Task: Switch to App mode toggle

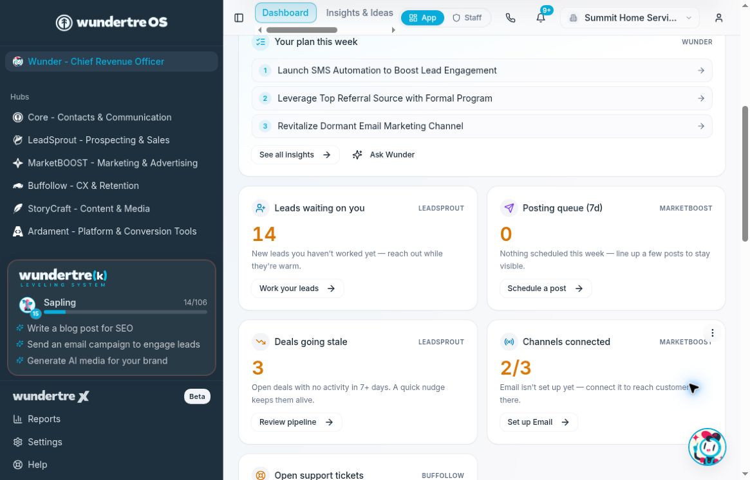Action: pos(422,18)
